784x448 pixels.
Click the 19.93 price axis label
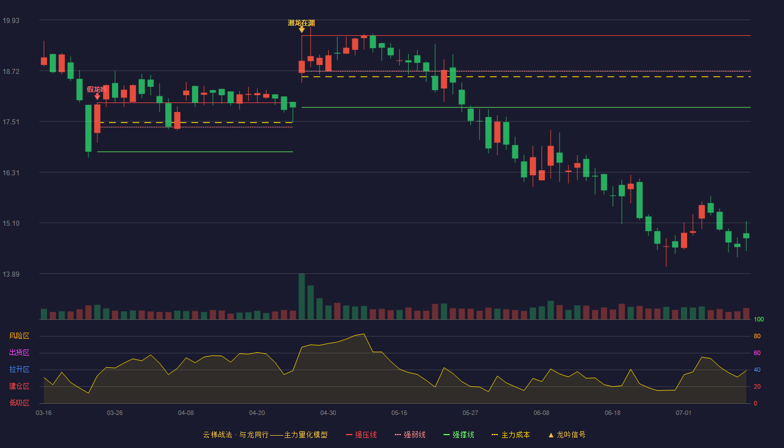coord(11,21)
